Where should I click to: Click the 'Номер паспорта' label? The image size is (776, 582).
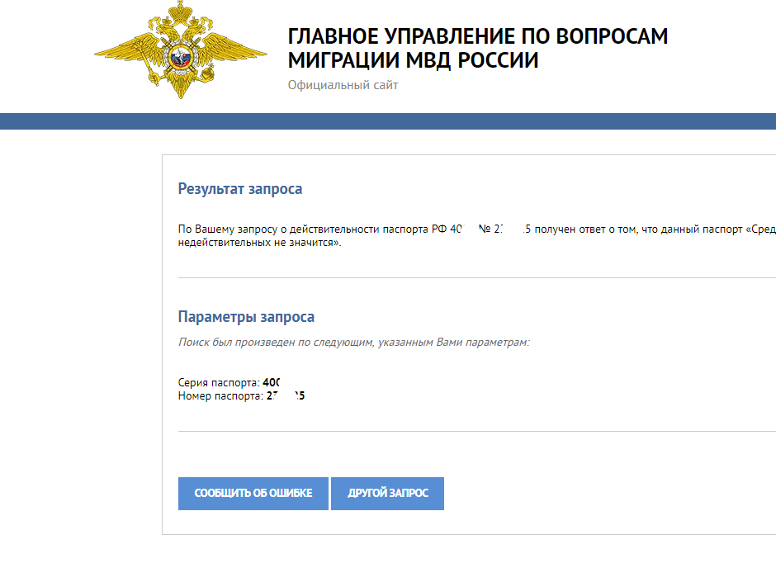[x=220, y=396]
